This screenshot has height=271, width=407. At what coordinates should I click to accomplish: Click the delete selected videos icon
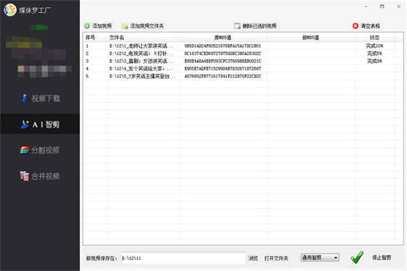[x=237, y=26]
